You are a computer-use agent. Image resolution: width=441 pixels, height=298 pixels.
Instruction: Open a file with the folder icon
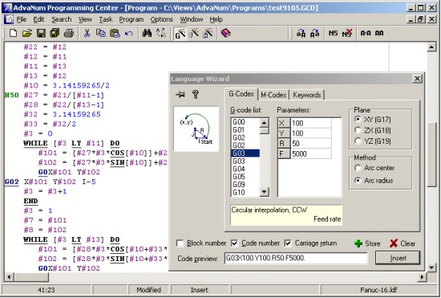click(27, 33)
